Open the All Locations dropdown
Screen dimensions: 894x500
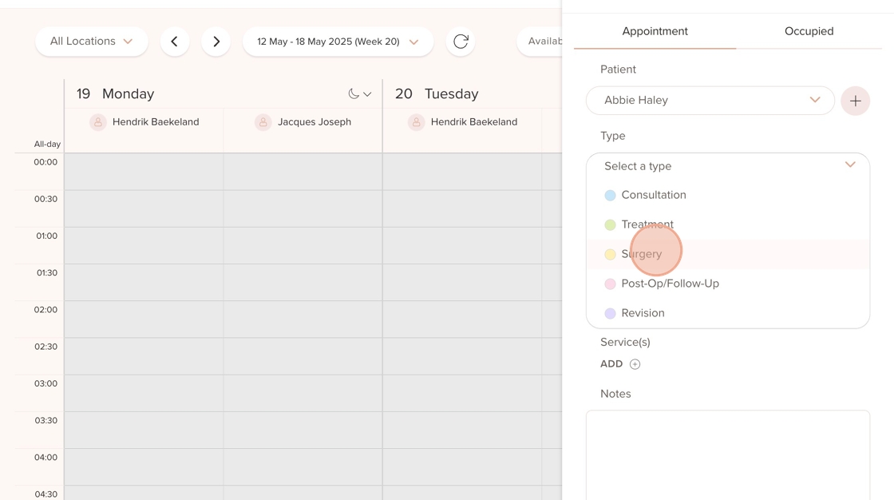tap(92, 42)
